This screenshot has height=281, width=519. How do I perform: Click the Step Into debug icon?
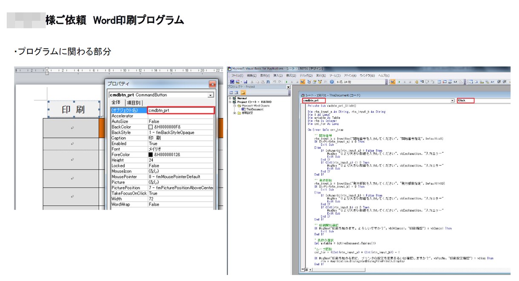[x=422, y=81]
